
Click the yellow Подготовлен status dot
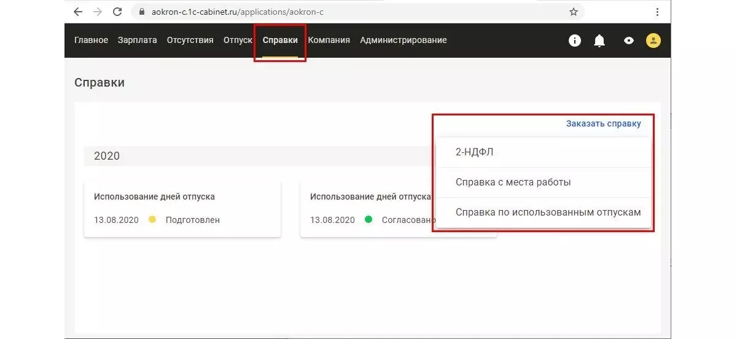[x=152, y=219]
